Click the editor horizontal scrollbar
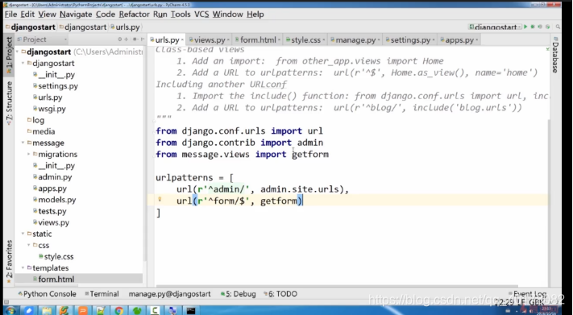573x315 pixels. coord(336,287)
